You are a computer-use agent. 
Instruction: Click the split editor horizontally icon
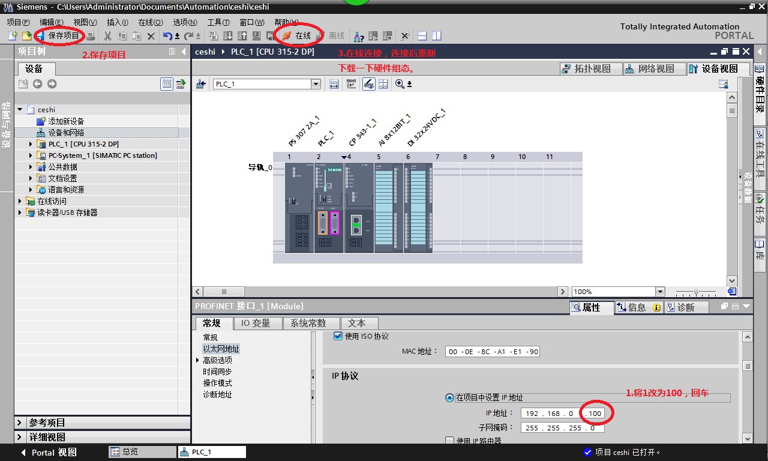422,36
